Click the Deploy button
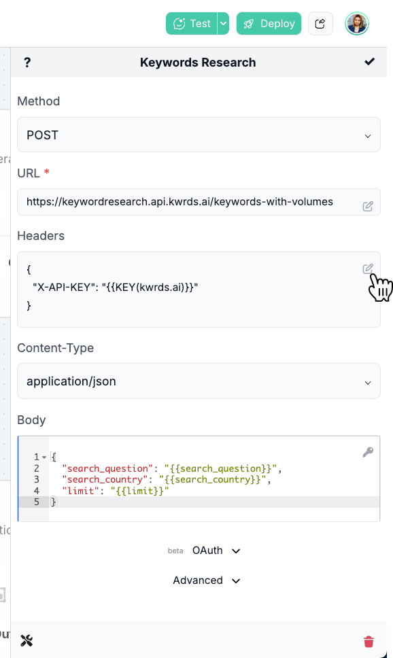This screenshot has height=658, width=393. click(x=269, y=24)
